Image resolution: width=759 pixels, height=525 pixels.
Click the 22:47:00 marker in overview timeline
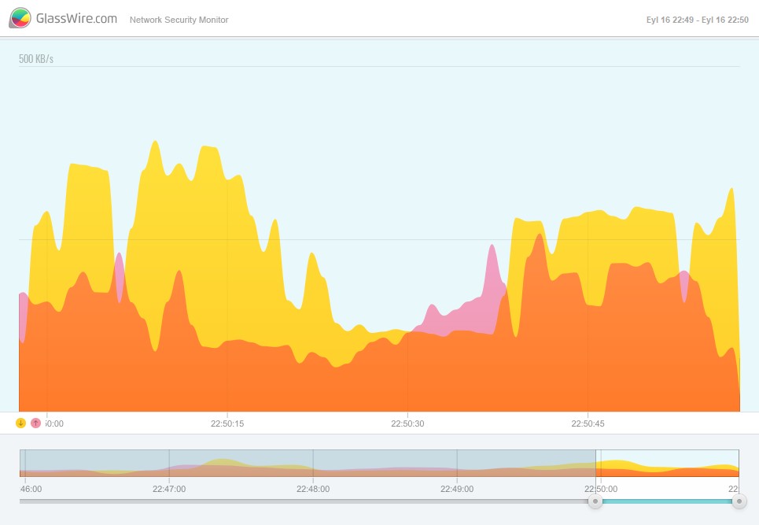pos(169,489)
